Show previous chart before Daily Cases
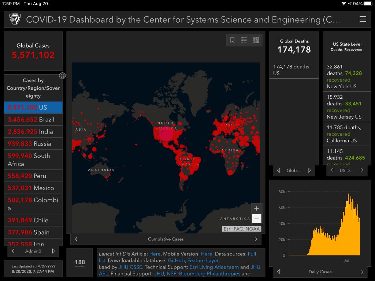Image resolution: width=375 pixels, height=281 pixels. pyautogui.click(x=278, y=272)
